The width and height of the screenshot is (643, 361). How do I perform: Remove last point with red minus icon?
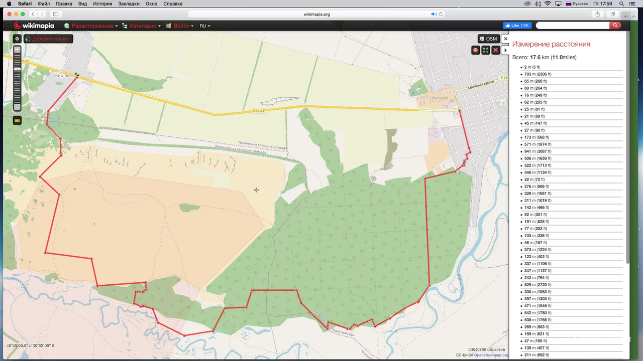476,50
